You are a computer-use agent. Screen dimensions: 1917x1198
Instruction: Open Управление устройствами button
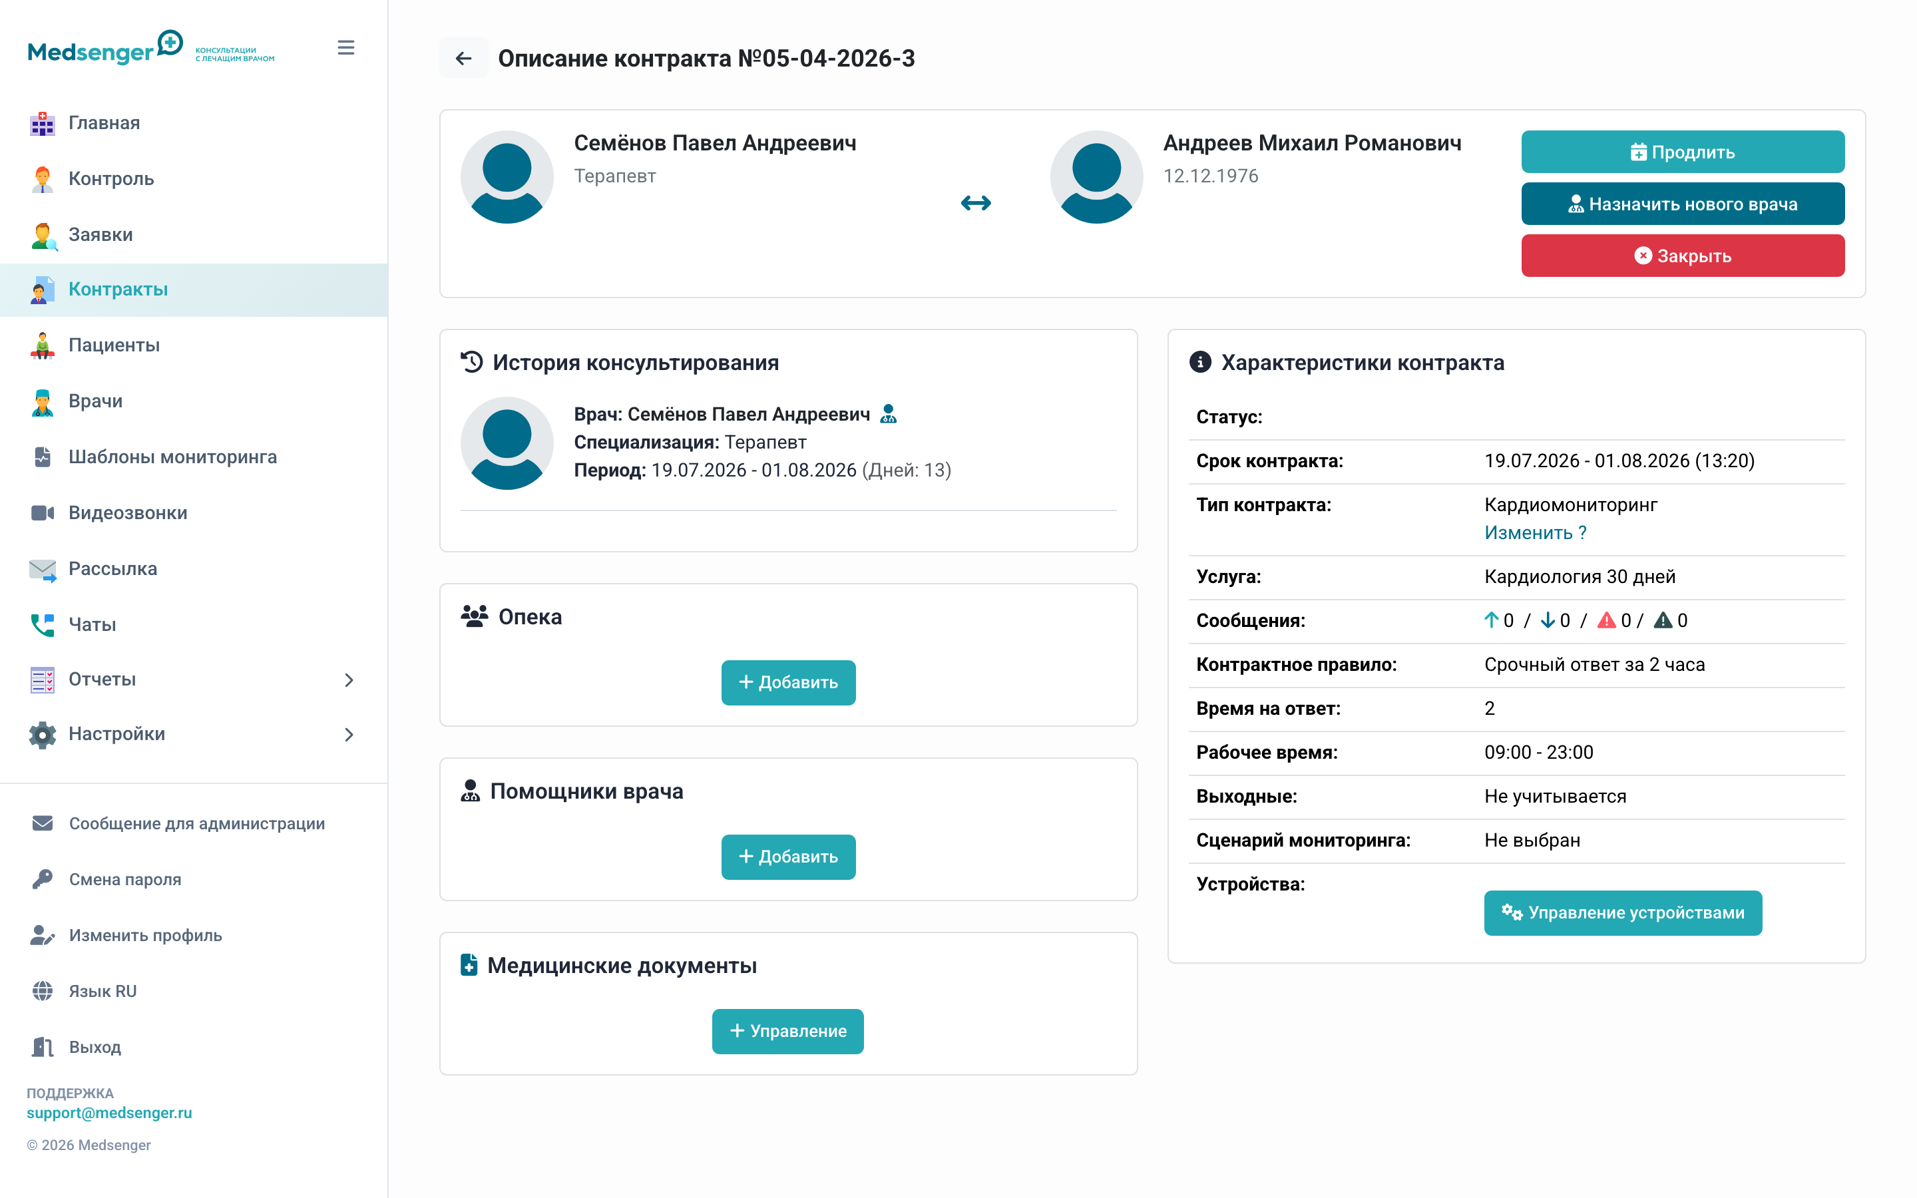1623,912
